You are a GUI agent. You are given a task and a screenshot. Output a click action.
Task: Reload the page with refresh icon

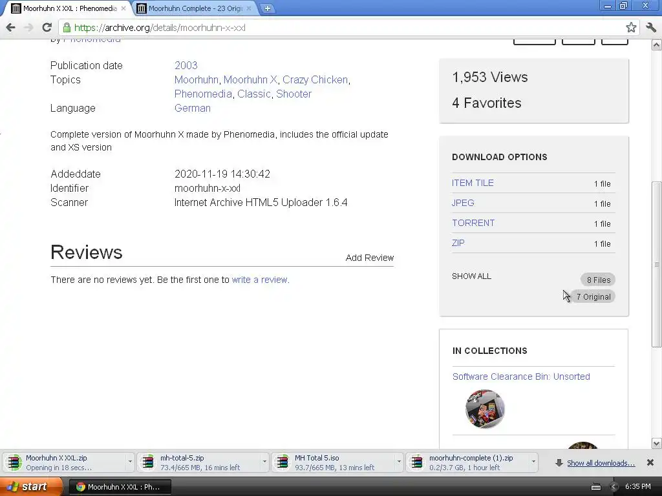[x=47, y=28]
